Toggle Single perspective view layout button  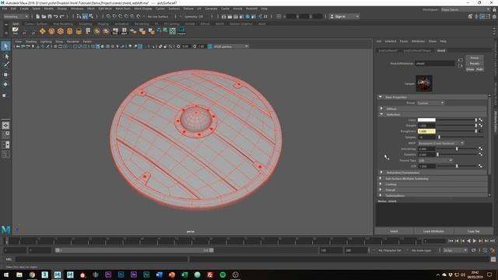point(5,125)
